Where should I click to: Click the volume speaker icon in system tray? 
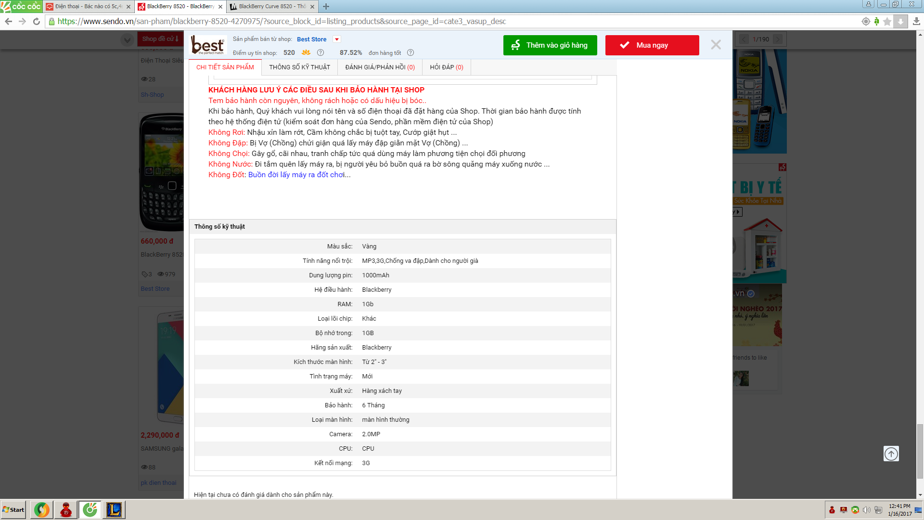tap(866, 510)
